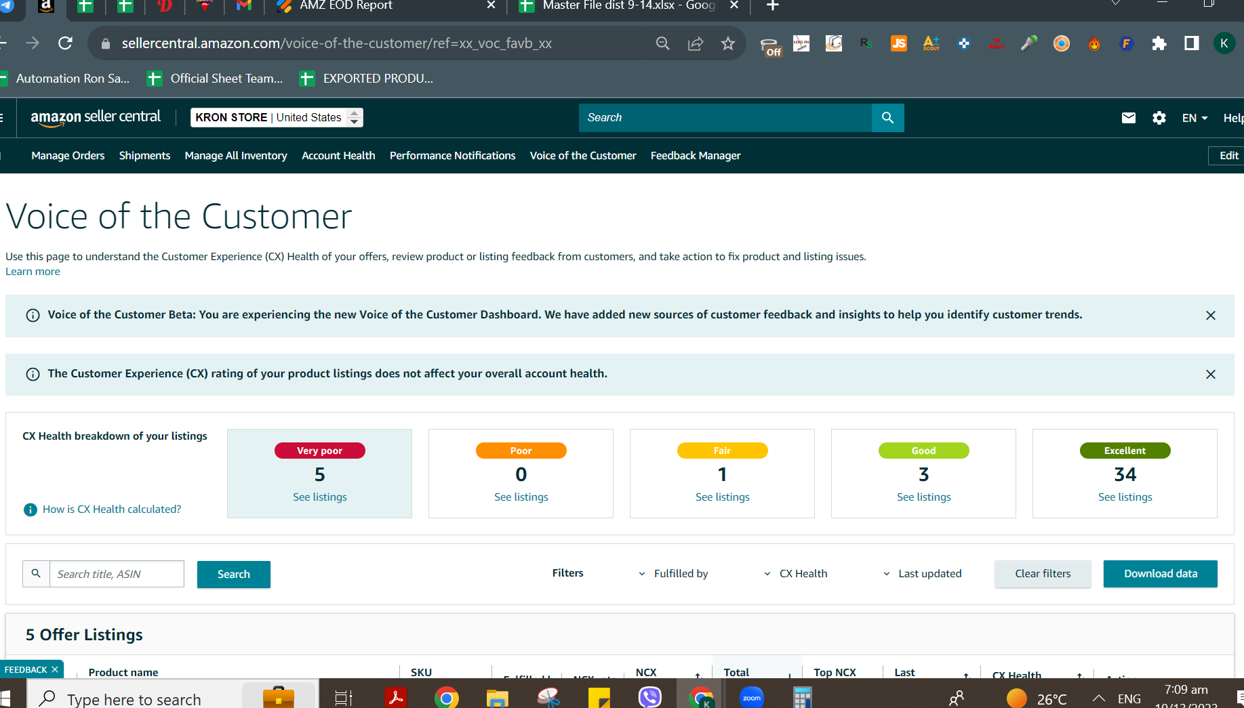Screen dimensions: 1244x708
Task: Open Feedback Manager
Action: 696,156
